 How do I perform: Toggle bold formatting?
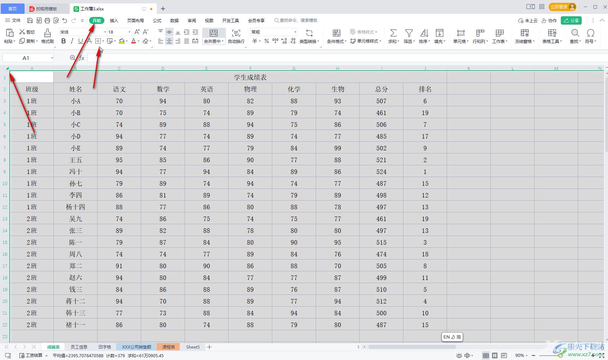[x=63, y=41]
